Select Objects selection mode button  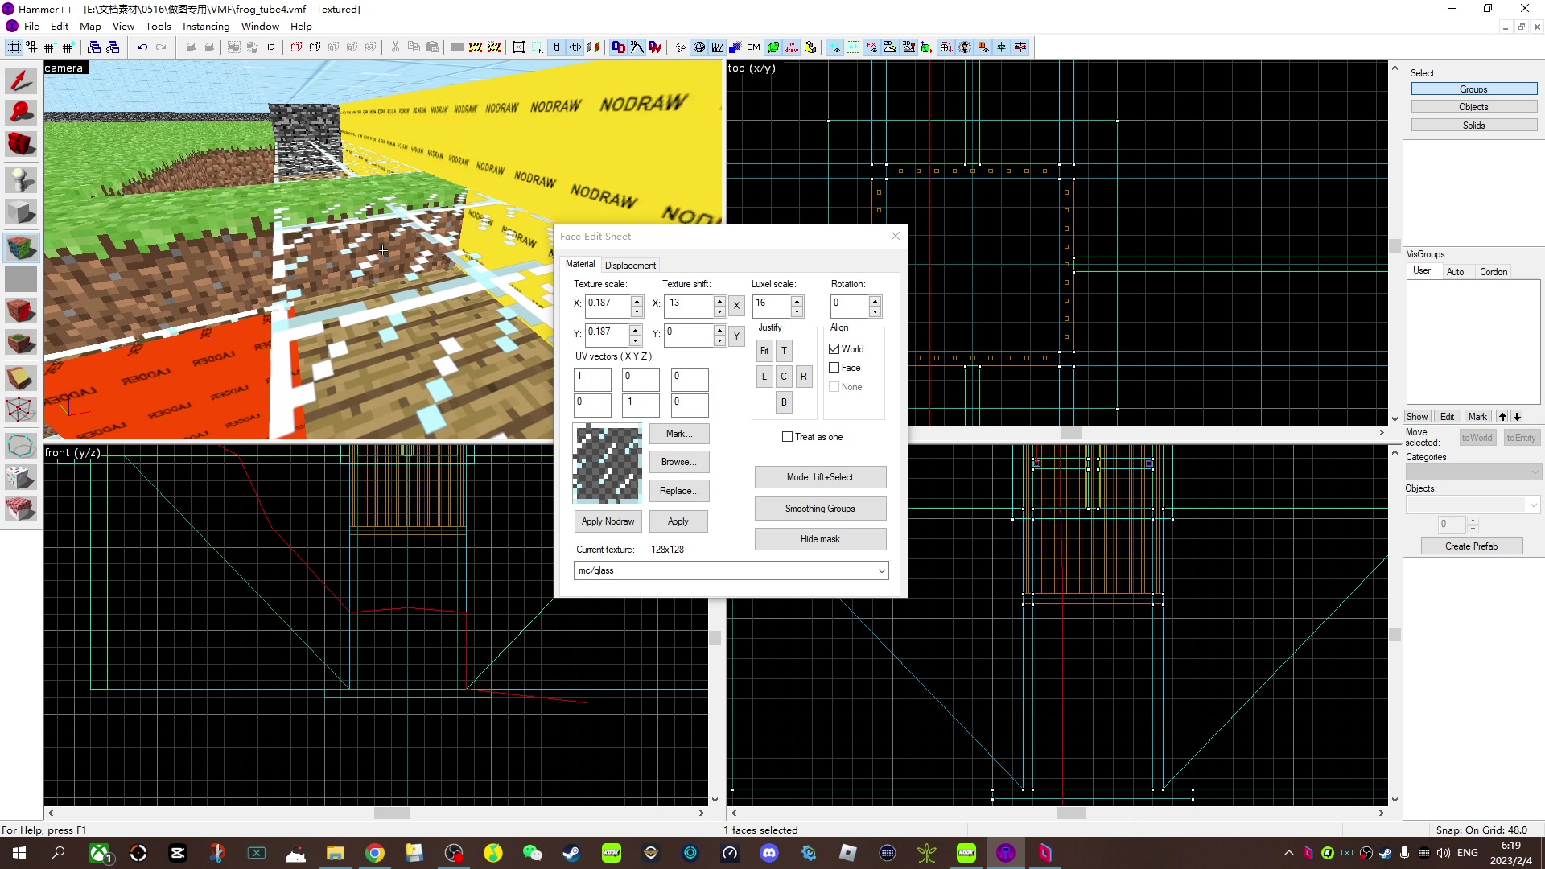click(x=1473, y=107)
